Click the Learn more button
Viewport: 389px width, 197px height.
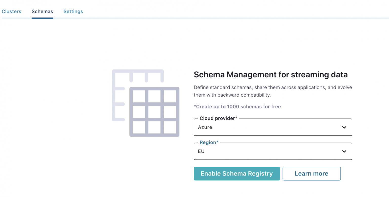(x=312, y=173)
